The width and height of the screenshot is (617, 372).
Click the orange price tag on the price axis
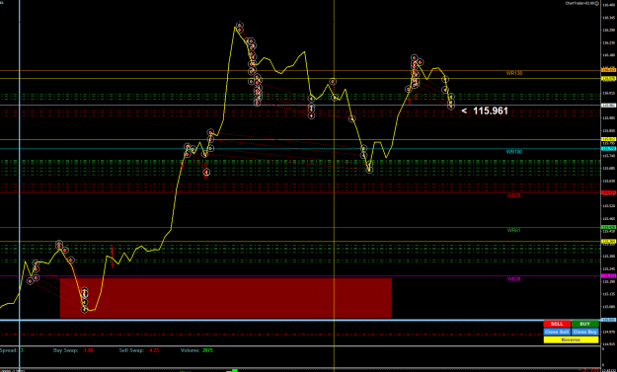(x=609, y=70)
